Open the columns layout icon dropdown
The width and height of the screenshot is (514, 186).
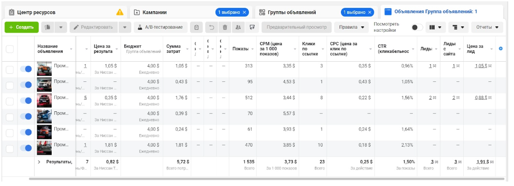click(435, 27)
